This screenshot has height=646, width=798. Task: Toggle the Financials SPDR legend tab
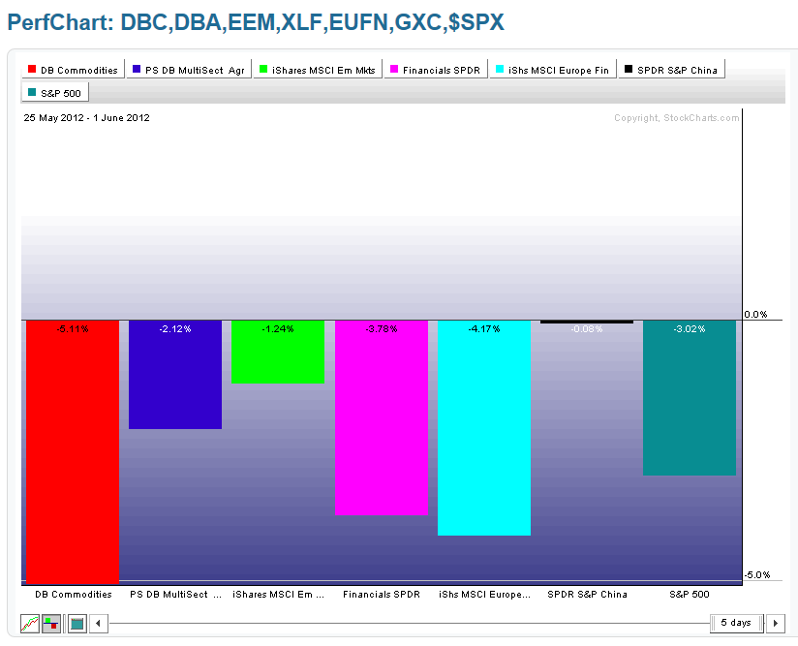[x=436, y=70]
